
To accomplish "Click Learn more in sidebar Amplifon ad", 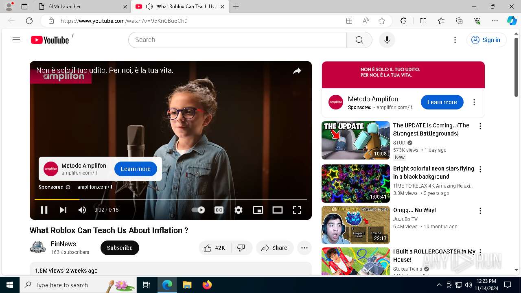I will point(442,102).
